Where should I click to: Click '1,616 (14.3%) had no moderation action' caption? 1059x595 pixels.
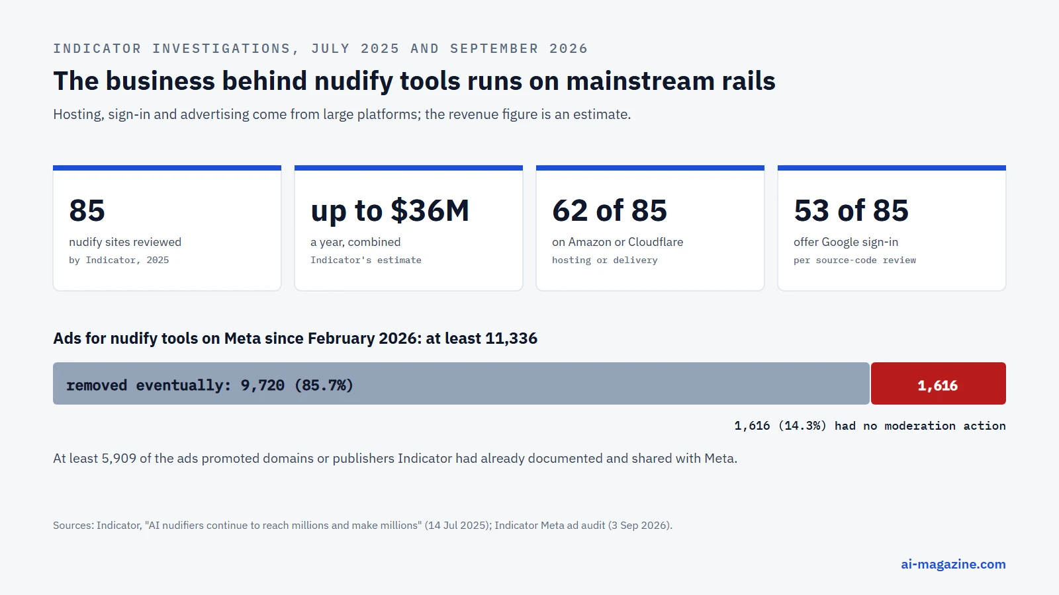coord(870,426)
